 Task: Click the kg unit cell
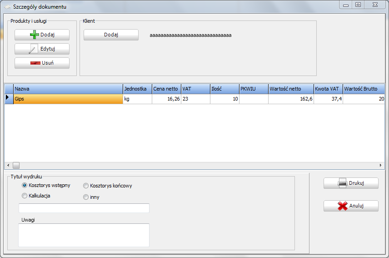137,99
